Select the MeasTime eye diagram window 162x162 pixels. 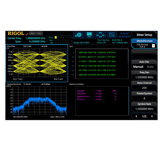pos(37,63)
